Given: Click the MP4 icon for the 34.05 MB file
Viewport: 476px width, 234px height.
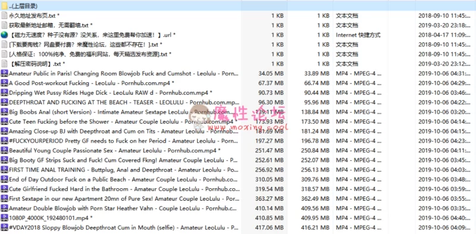Looking at the screenshot, I should coord(4,73).
